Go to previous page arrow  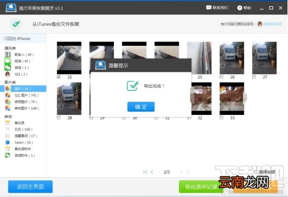[152, 172]
